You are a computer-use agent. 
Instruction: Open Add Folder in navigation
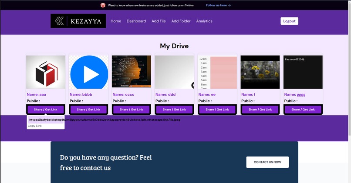(181, 21)
